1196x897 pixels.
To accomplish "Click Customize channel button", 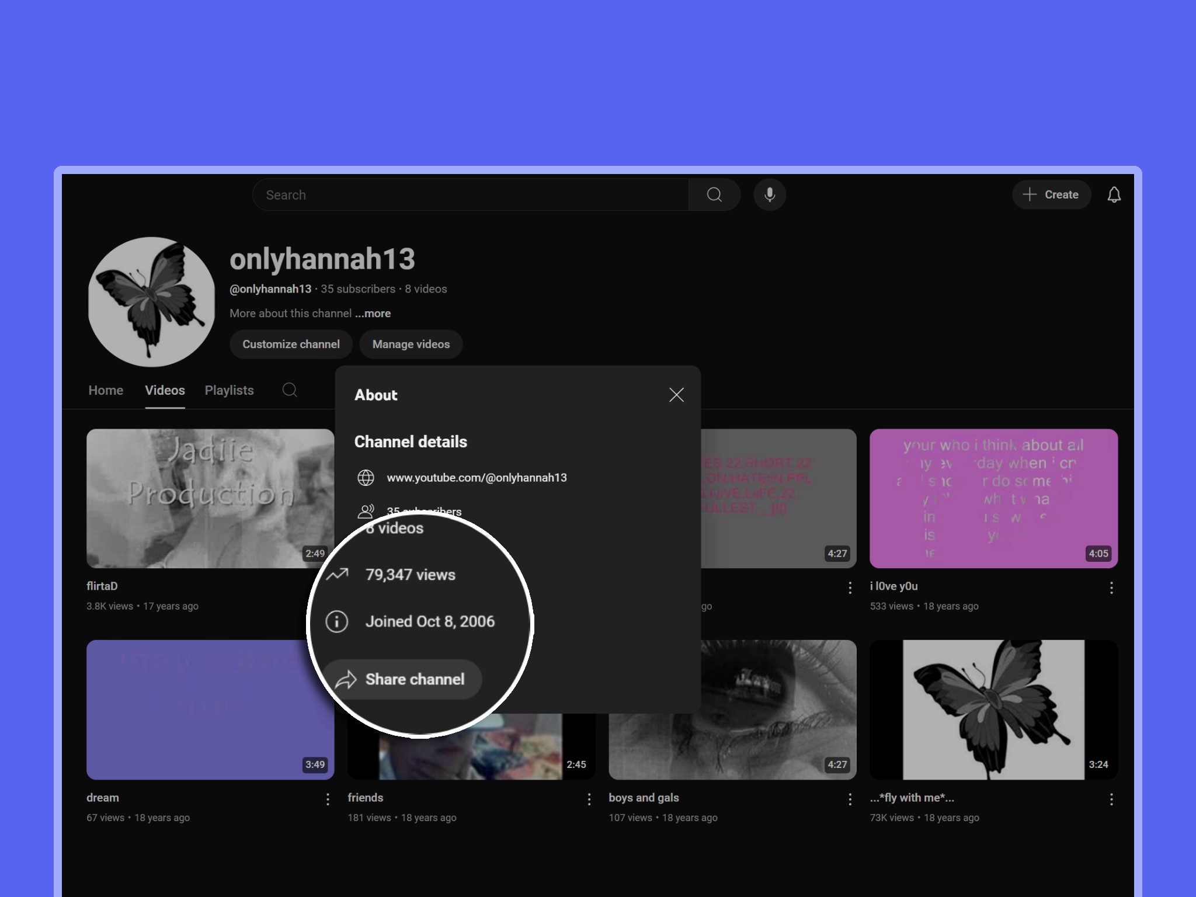I will (291, 344).
